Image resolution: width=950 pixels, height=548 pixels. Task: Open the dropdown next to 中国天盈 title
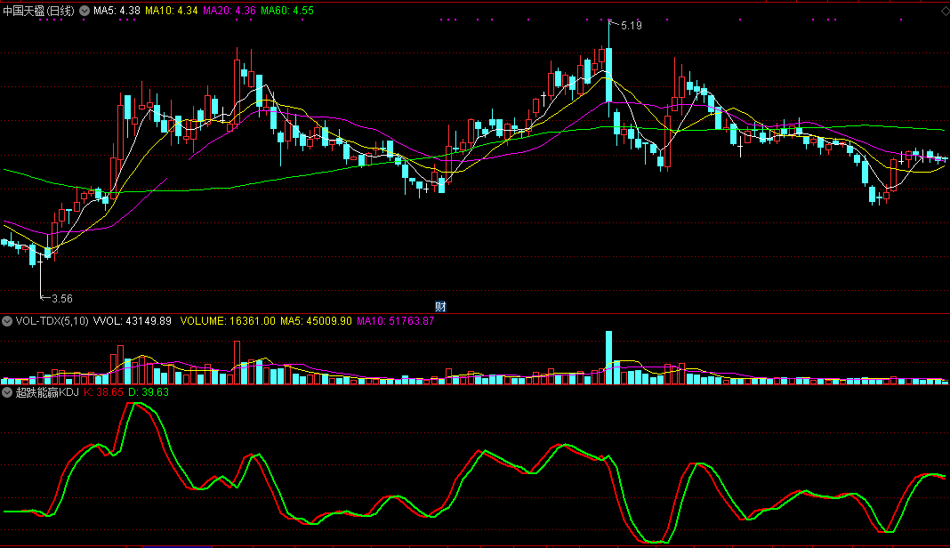[x=85, y=11]
